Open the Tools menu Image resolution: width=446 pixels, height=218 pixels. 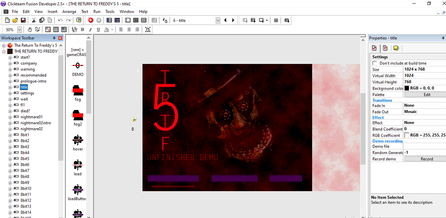[x=110, y=12]
